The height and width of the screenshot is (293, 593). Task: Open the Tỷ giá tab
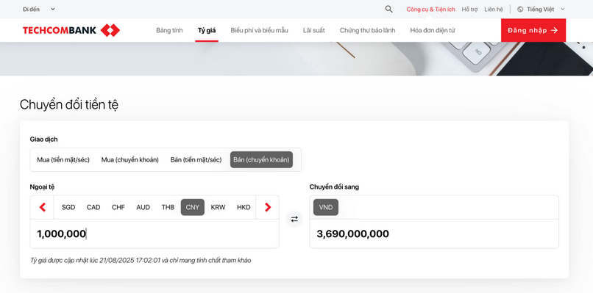coord(207,30)
